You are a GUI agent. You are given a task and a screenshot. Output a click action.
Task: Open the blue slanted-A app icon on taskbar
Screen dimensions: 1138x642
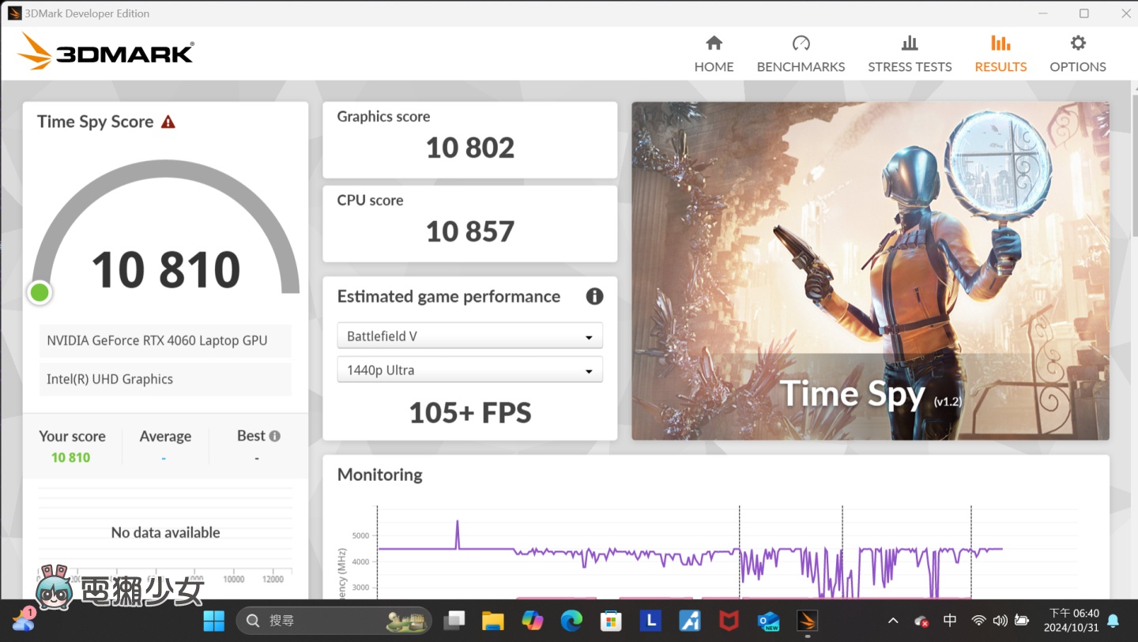pyautogui.click(x=690, y=621)
